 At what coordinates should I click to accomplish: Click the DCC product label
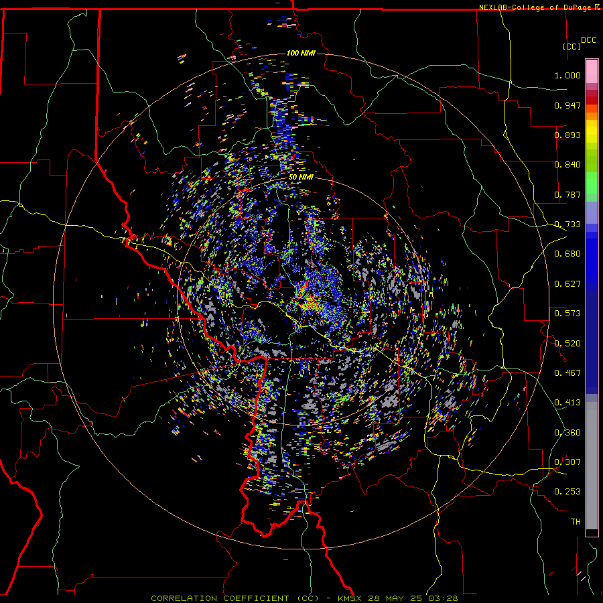pos(588,40)
